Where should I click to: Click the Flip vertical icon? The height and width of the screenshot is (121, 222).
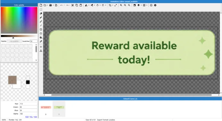point(92,5)
